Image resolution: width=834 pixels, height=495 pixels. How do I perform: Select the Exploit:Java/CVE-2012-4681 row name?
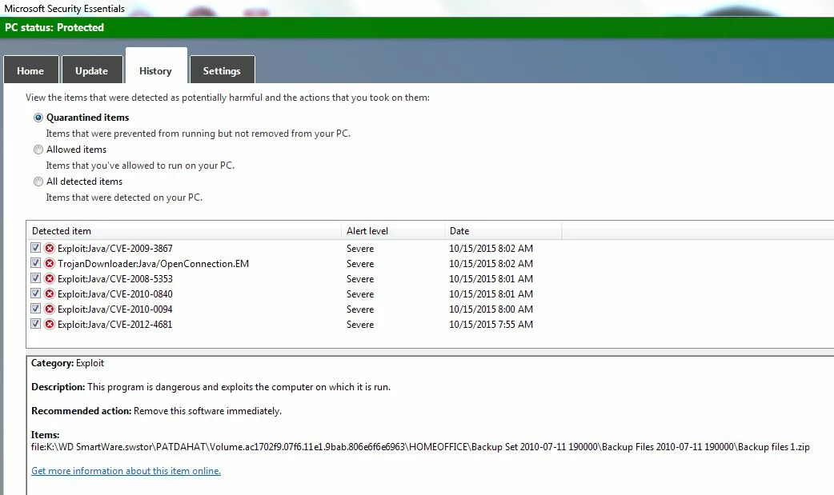(x=115, y=325)
